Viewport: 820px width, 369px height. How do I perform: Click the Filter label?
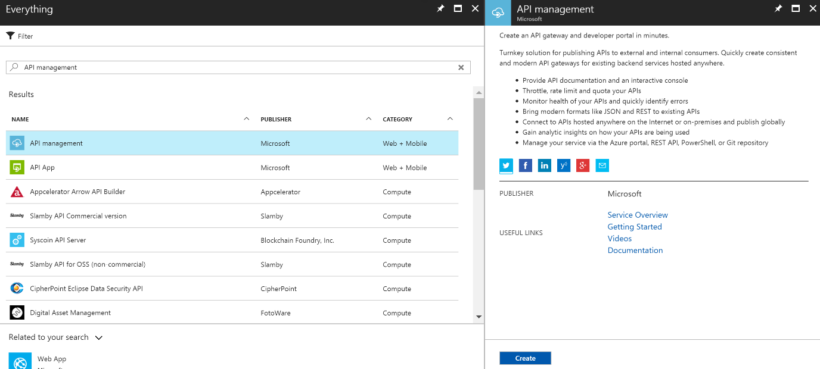pyautogui.click(x=26, y=36)
